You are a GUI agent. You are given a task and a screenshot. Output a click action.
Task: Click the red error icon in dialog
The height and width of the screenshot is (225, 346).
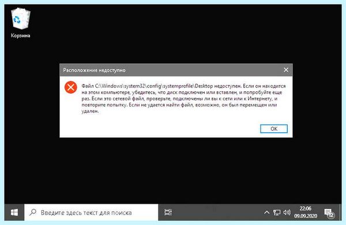(x=70, y=87)
